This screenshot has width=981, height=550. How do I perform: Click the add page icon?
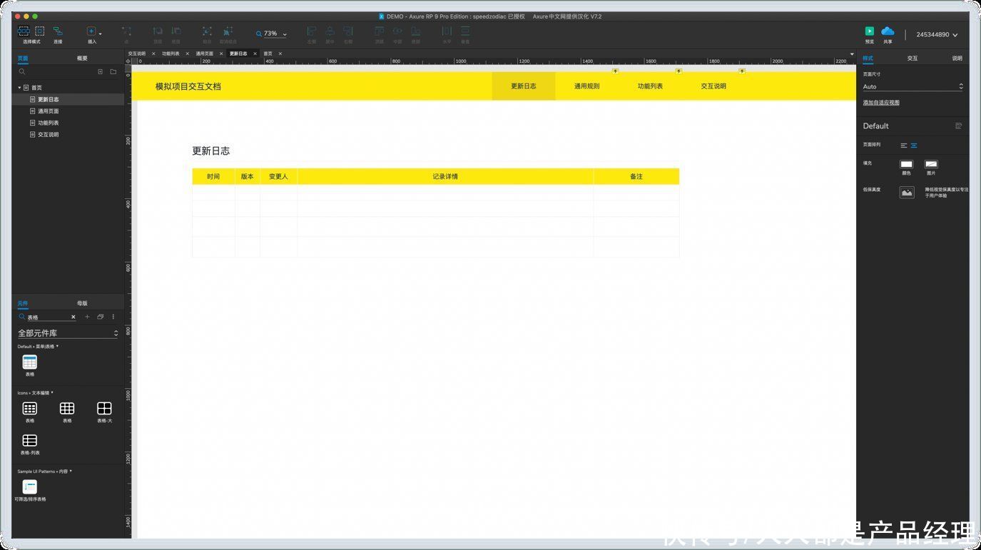100,72
